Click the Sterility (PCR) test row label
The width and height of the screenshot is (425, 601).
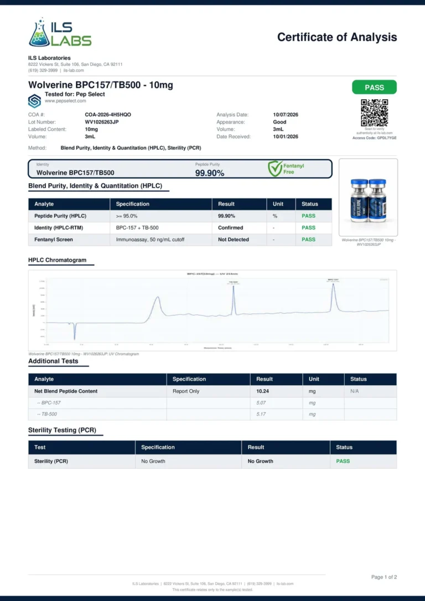pos(51,461)
